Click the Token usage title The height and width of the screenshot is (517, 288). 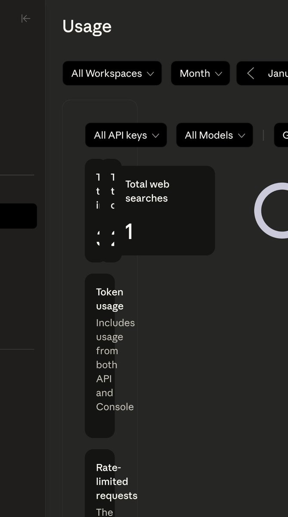[x=110, y=299]
